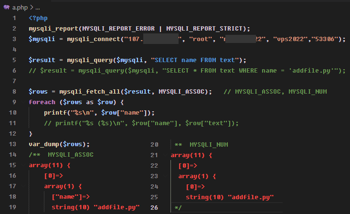Open the breadcrumb ellipsis symbol segment

pyautogui.click(x=38, y=8)
